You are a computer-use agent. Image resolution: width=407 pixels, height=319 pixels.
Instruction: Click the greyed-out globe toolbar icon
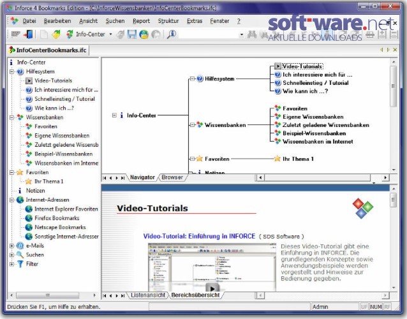156,34
